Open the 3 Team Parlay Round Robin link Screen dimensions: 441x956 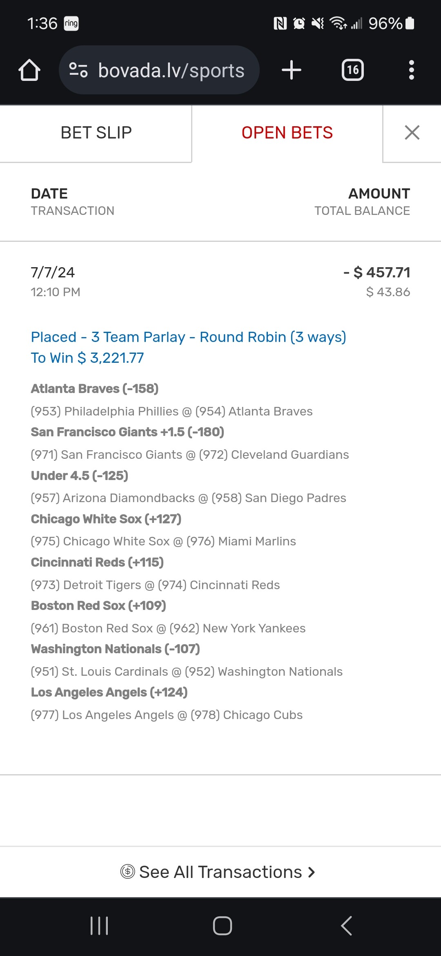coord(188,337)
